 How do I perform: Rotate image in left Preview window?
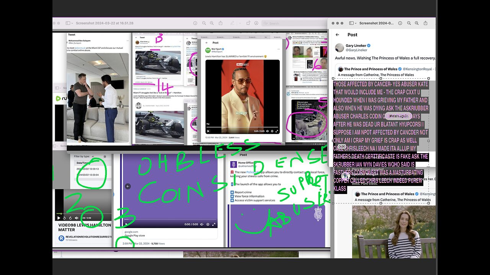pyautogui.click(x=248, y=23)
